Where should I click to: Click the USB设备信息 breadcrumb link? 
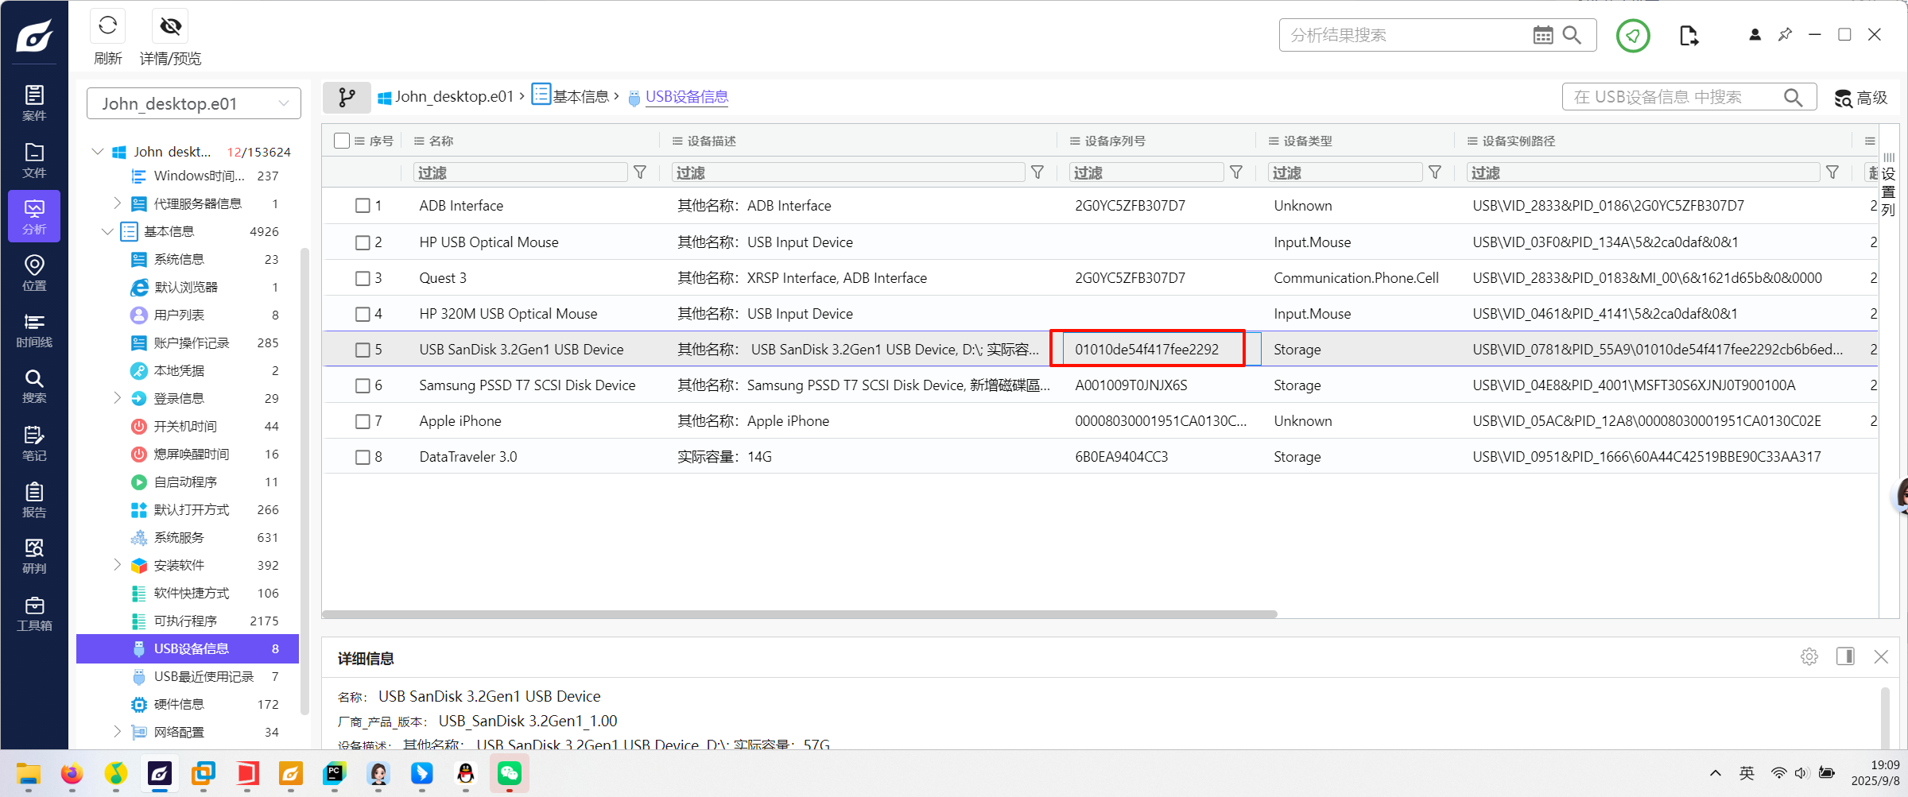[x=687, y=96]
